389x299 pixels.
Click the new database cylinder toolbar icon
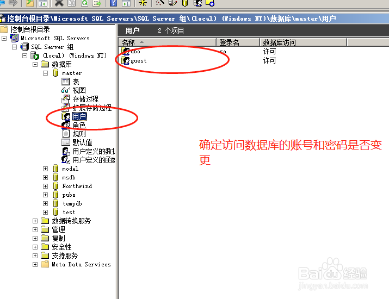pos(185,3)
